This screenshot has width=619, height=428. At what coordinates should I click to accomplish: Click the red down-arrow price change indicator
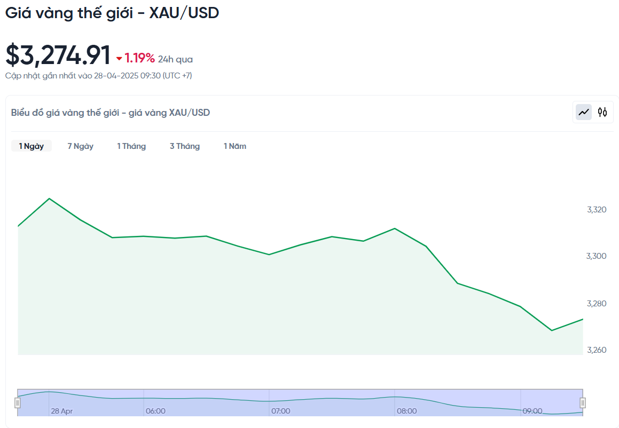click(x=119, y=59)
